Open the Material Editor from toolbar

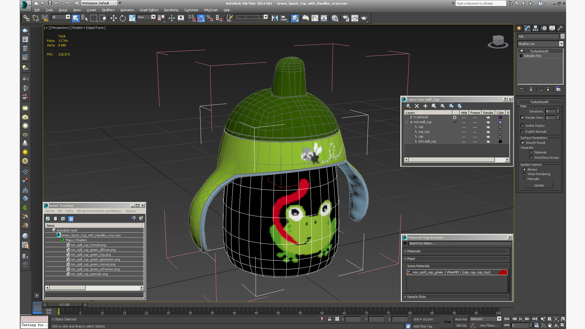tap(335, 18)
